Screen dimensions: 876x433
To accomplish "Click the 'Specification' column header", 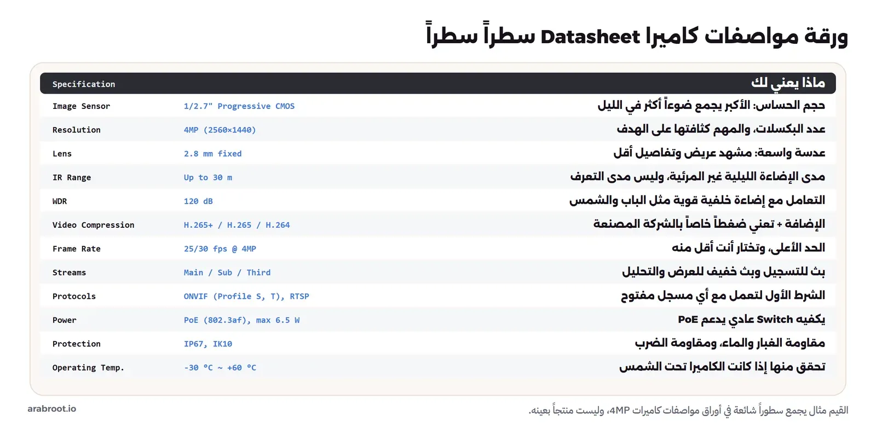I will pos(84,84).
